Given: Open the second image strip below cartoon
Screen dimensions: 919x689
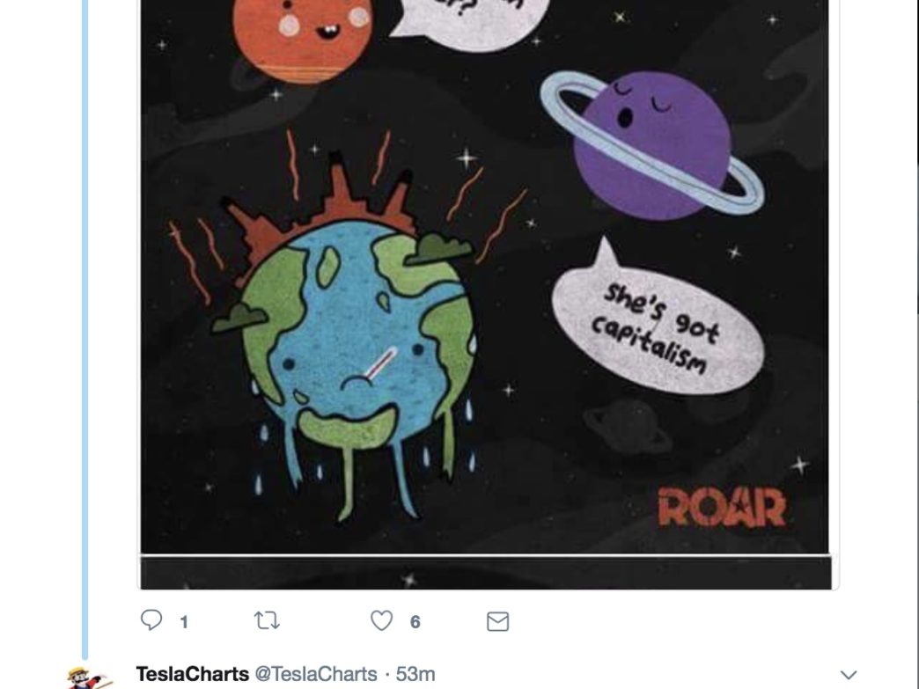Looking at the screenshot, I should [485, 573].
